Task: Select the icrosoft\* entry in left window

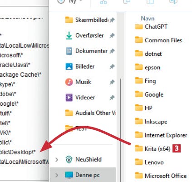Action: coord(11,55)
